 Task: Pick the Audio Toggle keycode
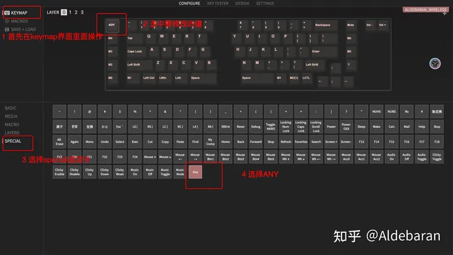[422, 157]
